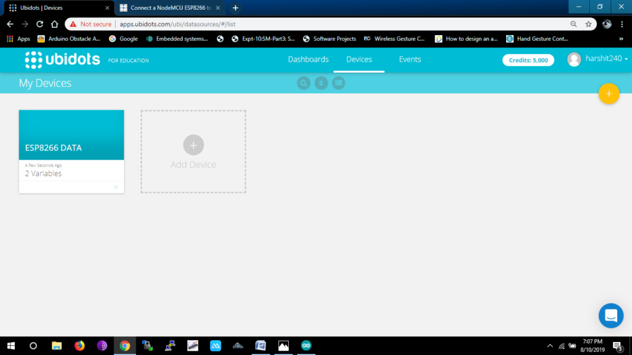
Task: Open the Embedded systems... bookmark
Action: (177, 39)
